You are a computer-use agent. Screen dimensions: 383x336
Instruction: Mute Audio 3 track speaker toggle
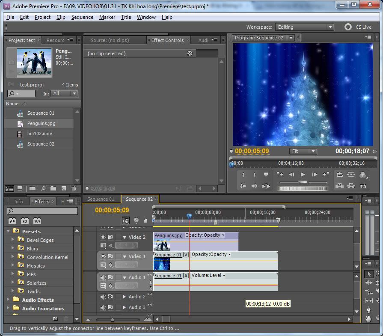pyautogui.click(x=103, y=307)
